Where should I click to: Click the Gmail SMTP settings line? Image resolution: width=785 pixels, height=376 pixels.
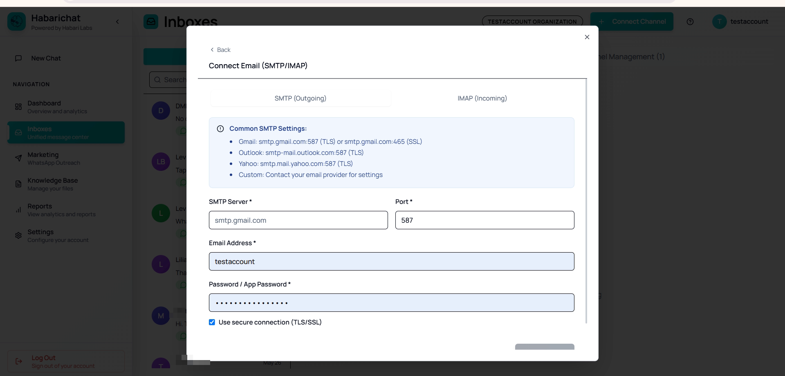pyautogui.click(x=330, y=142)
